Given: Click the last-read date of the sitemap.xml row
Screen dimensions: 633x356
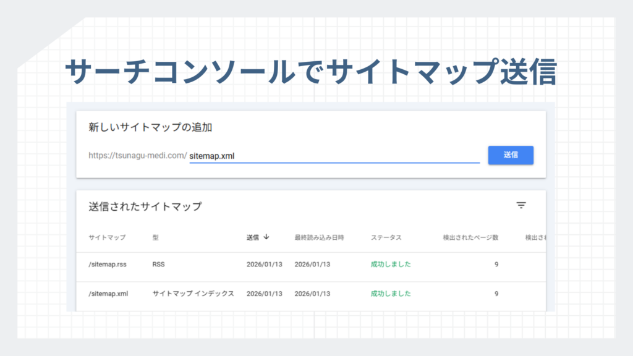Looking at the screenshot, I should coord(312,294).
